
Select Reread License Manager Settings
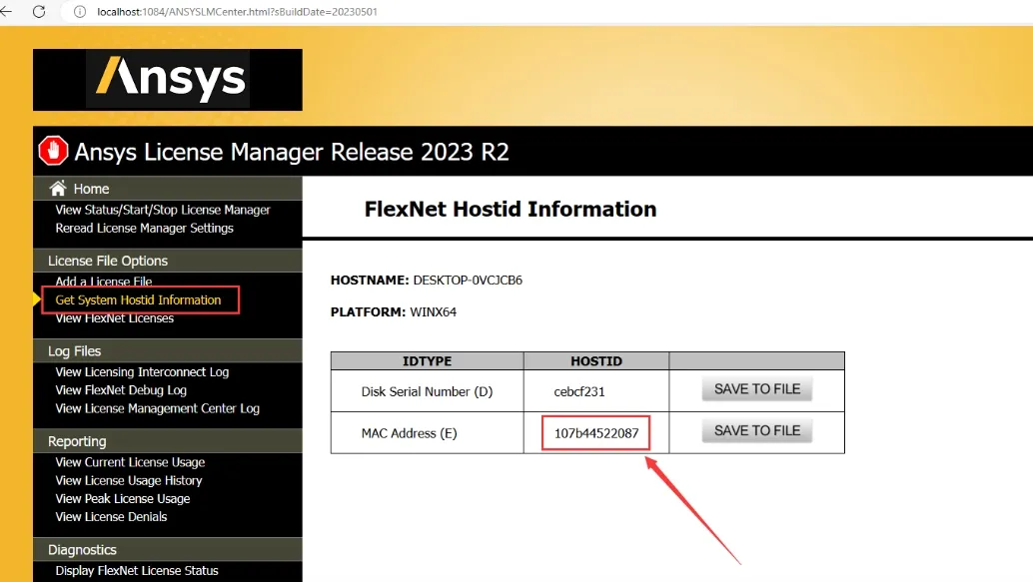coord(144,229)
